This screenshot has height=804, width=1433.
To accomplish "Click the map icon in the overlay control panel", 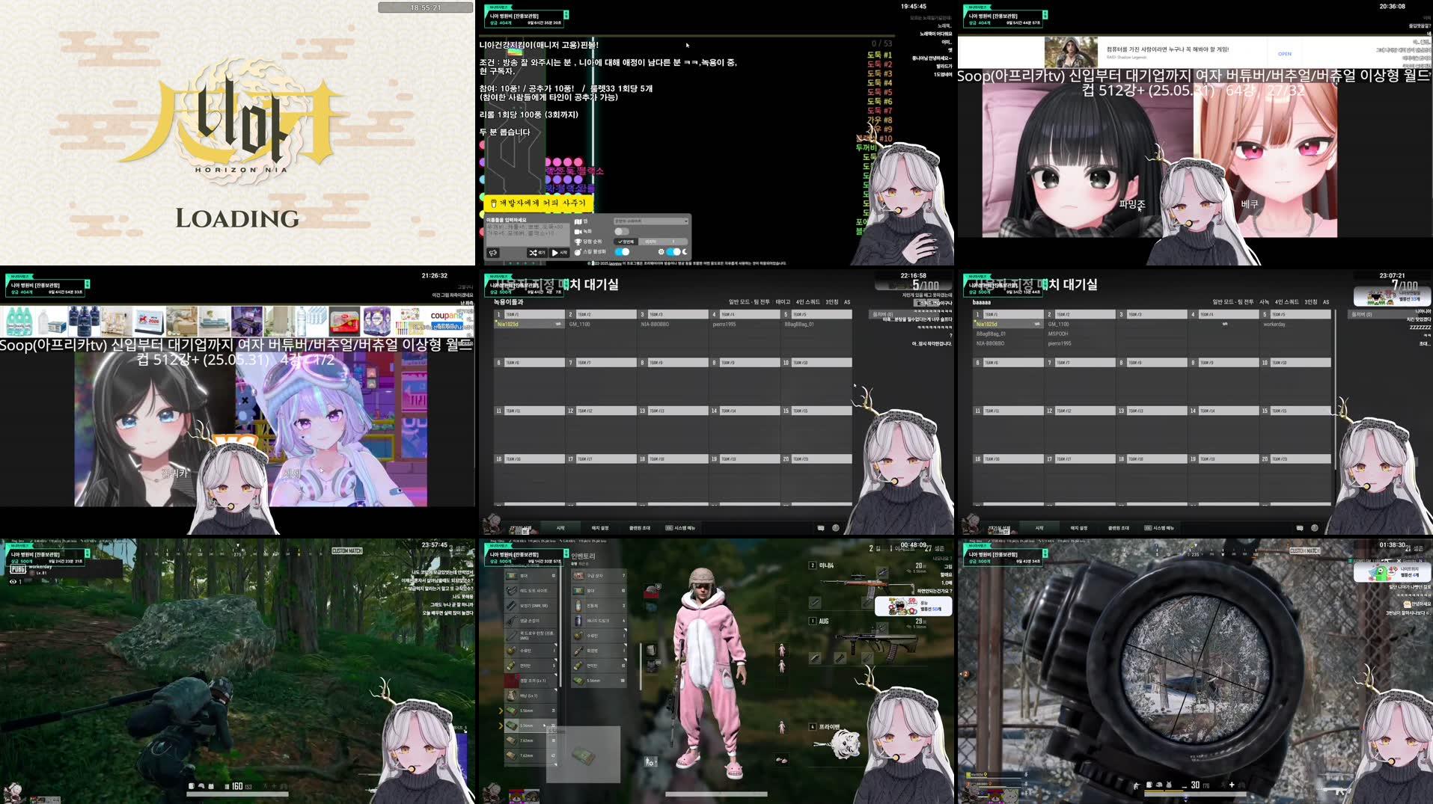I will click(578, 221).
